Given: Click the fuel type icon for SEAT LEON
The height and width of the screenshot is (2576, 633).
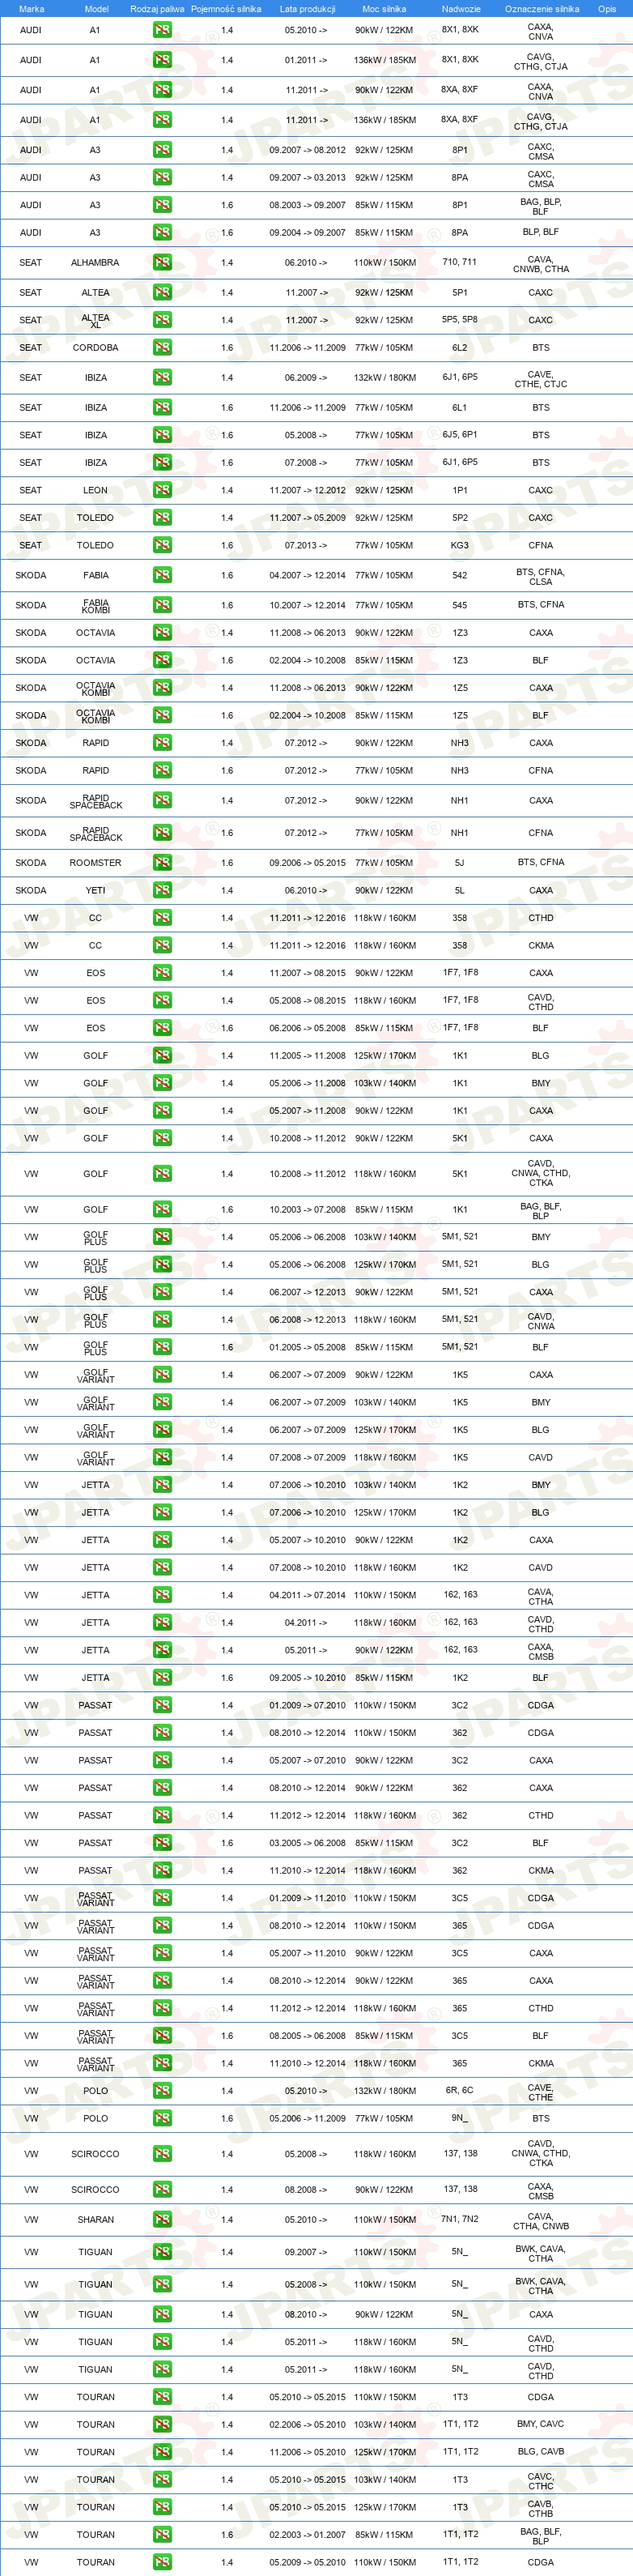Looking at the screenshot, I should point(162,490).
